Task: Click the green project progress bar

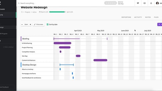Action: (x=57, y=12)
